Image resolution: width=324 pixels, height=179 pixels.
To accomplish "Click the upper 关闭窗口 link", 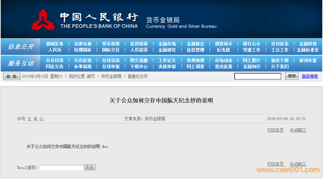I will pyautogui.click(x=298, y=131).
